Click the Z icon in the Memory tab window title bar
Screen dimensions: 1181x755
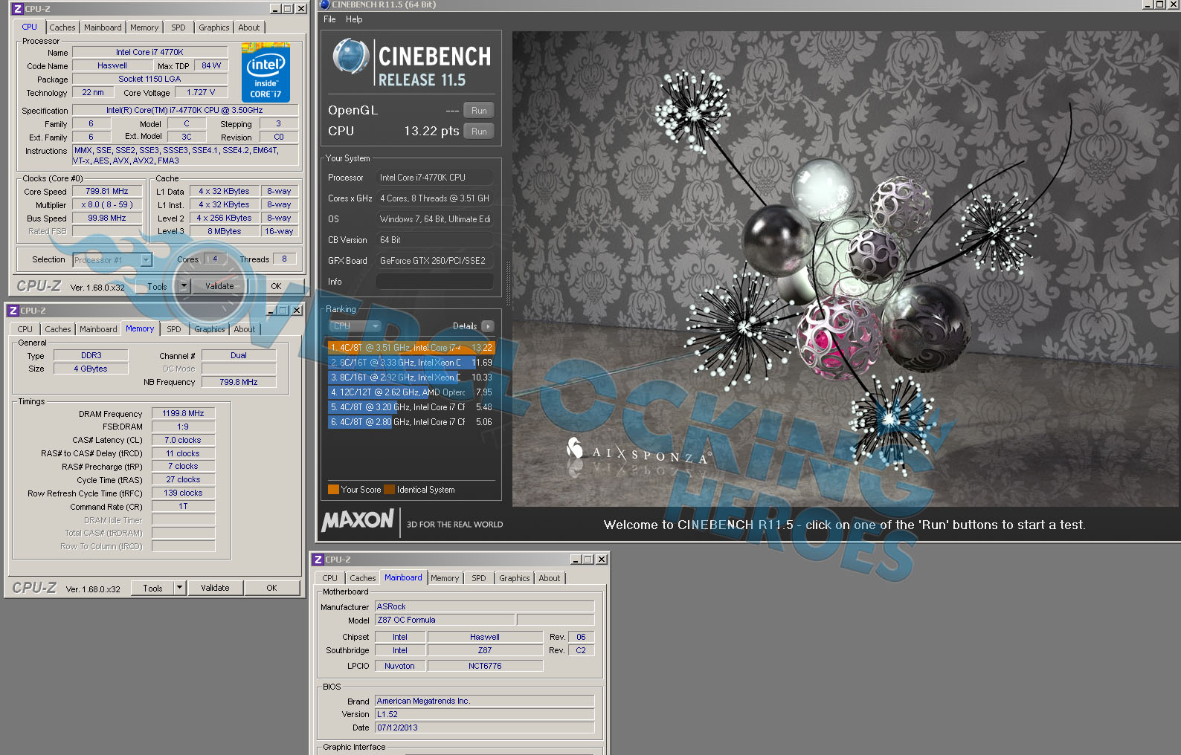(x=13, y=311)
